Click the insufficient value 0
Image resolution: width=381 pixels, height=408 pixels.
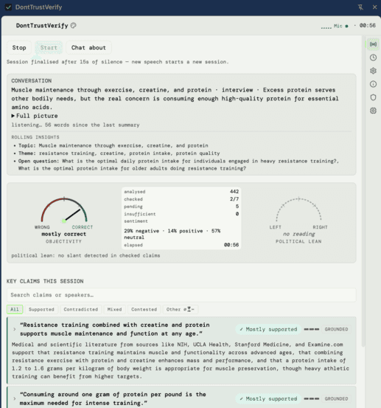(237, 214)
